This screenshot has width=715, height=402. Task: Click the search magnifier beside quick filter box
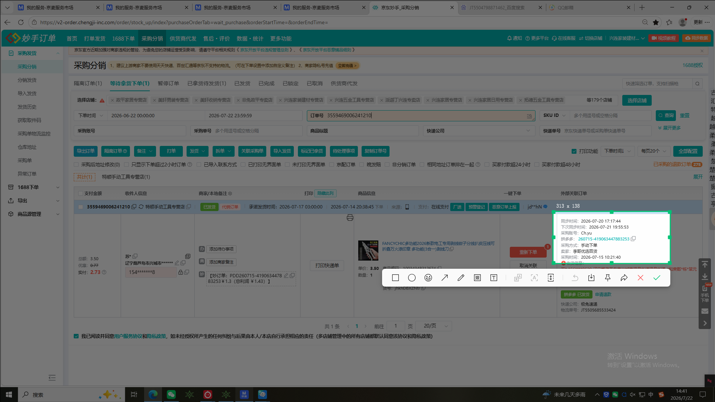[697, 84]
